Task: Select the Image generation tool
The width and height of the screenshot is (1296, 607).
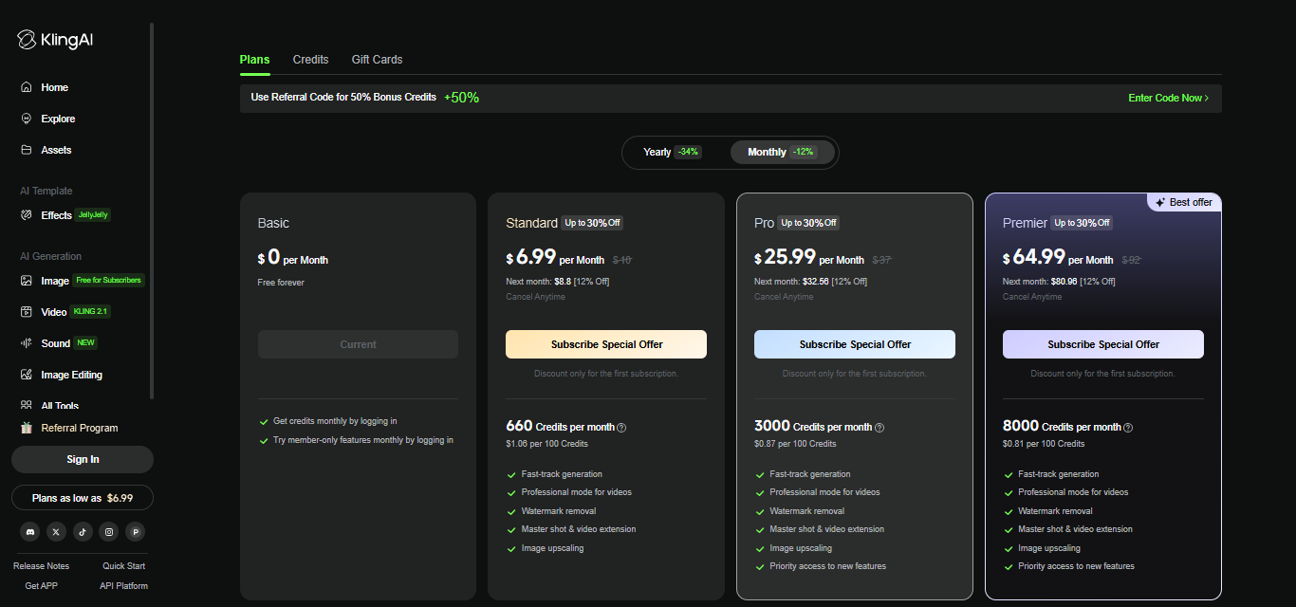Action: click(56, 279)
